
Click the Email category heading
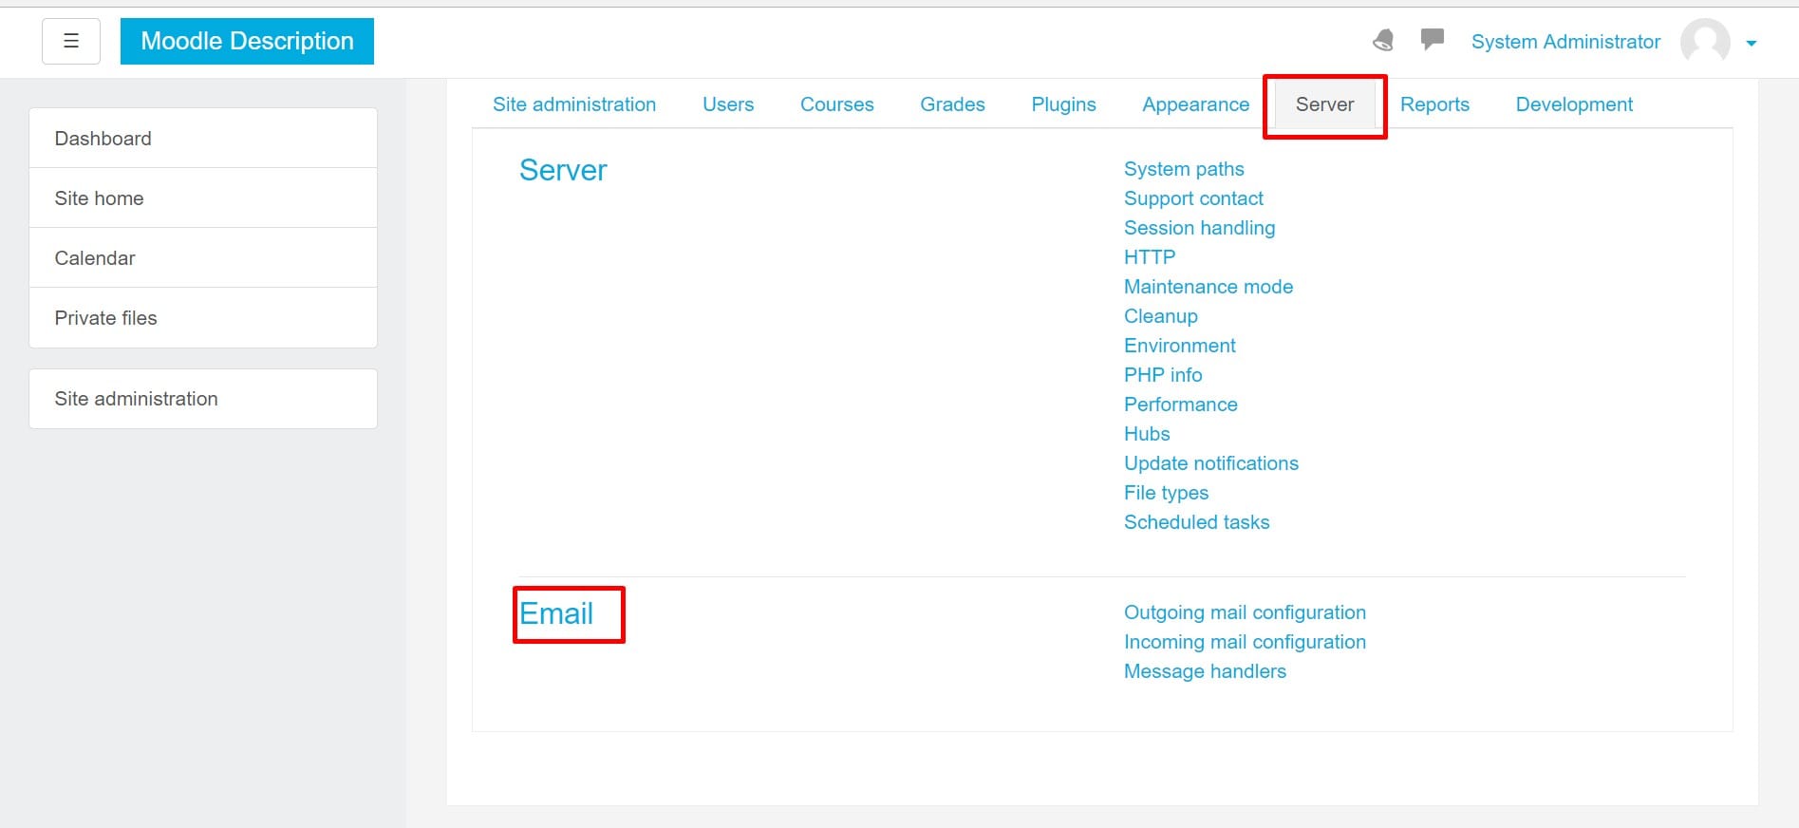[x=556, y=613]
